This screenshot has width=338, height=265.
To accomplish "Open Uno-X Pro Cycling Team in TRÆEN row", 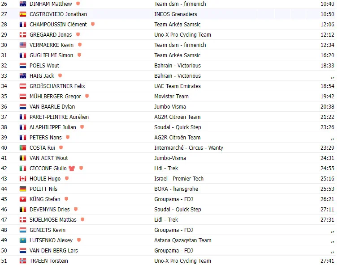I will tap(182, 261).
